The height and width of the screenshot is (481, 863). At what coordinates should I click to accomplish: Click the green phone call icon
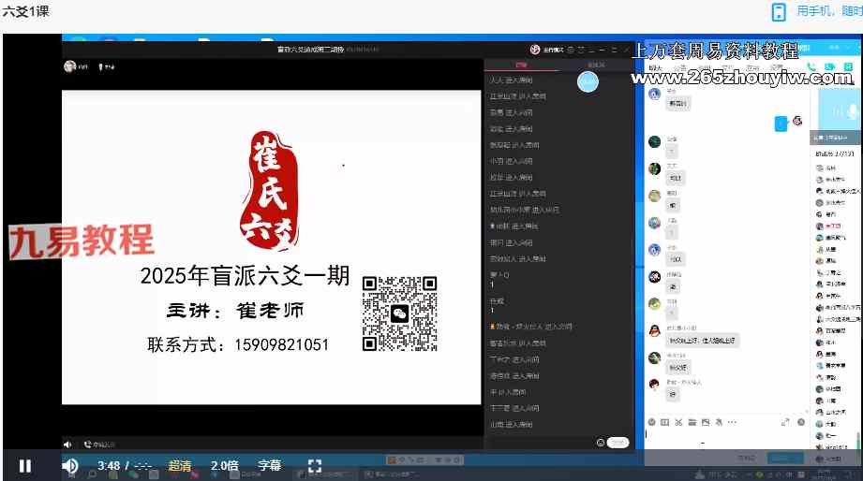tap(812, 66)
